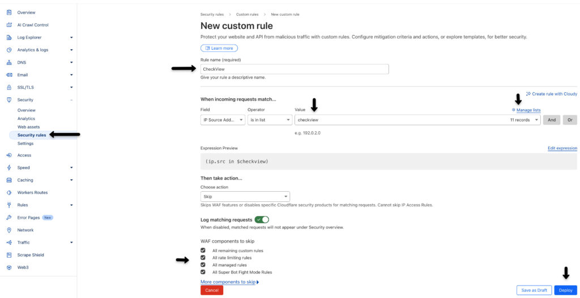Select the Email envelope icon

pos(9,75)
